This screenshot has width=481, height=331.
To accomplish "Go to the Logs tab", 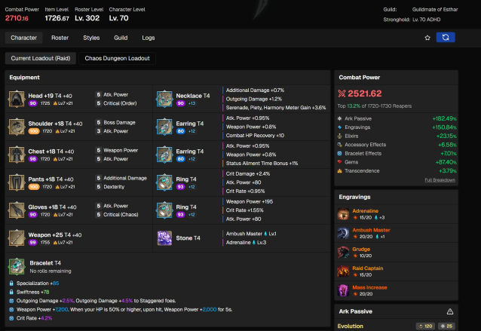I will point(149,37).
